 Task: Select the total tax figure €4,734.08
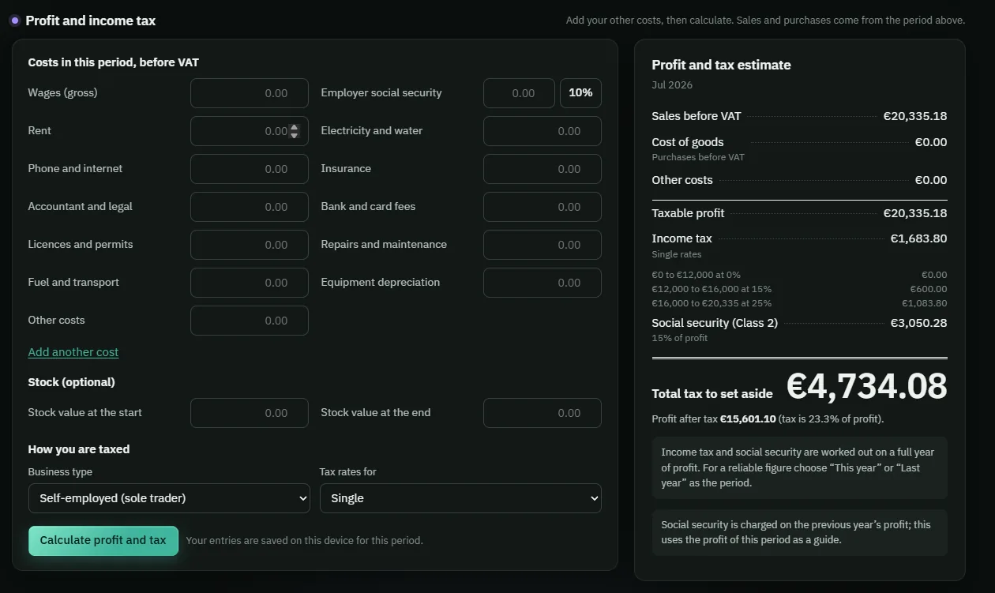click(867, 386)
